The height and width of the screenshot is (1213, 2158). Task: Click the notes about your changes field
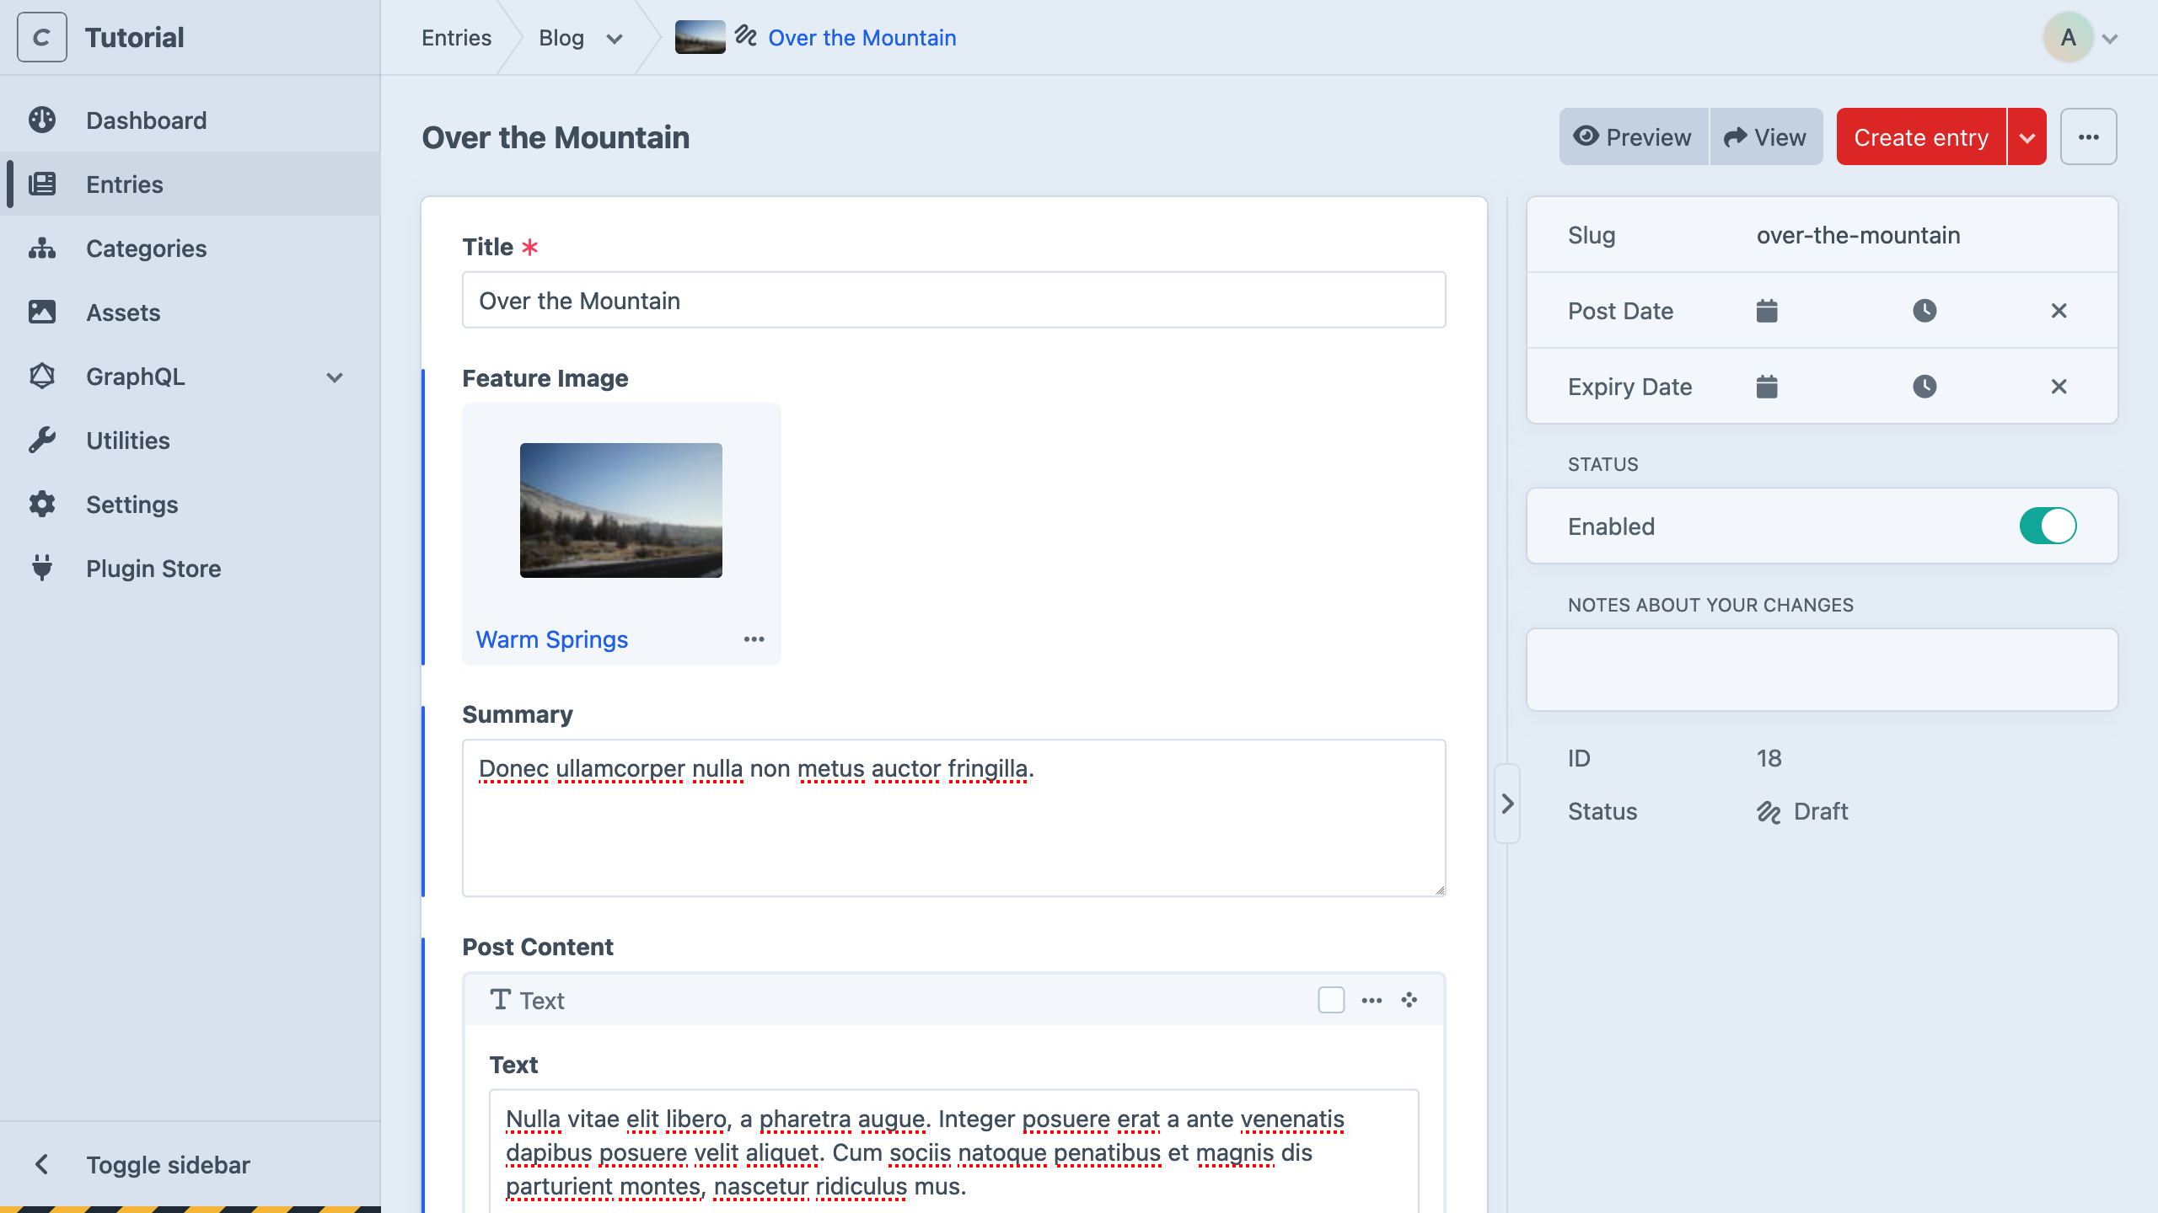1821,668
